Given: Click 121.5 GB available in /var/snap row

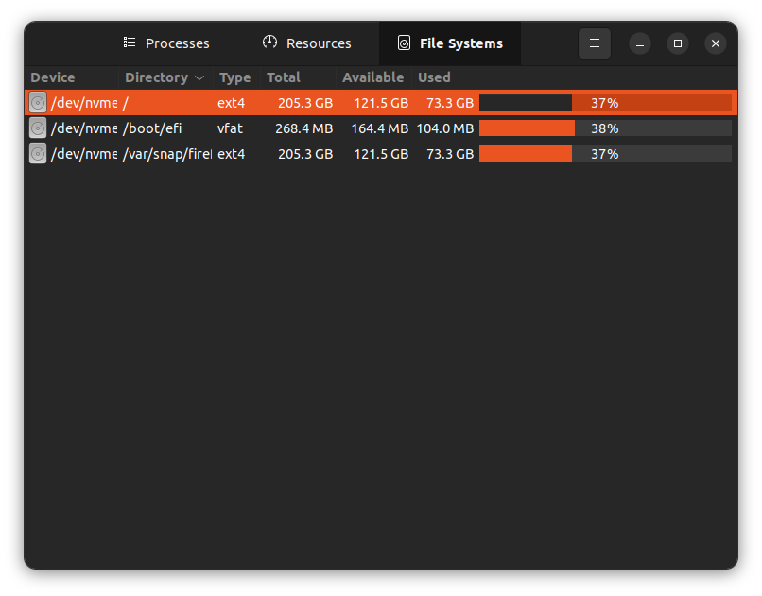Looking at the screenshot, I should click(x=381, y=154).
